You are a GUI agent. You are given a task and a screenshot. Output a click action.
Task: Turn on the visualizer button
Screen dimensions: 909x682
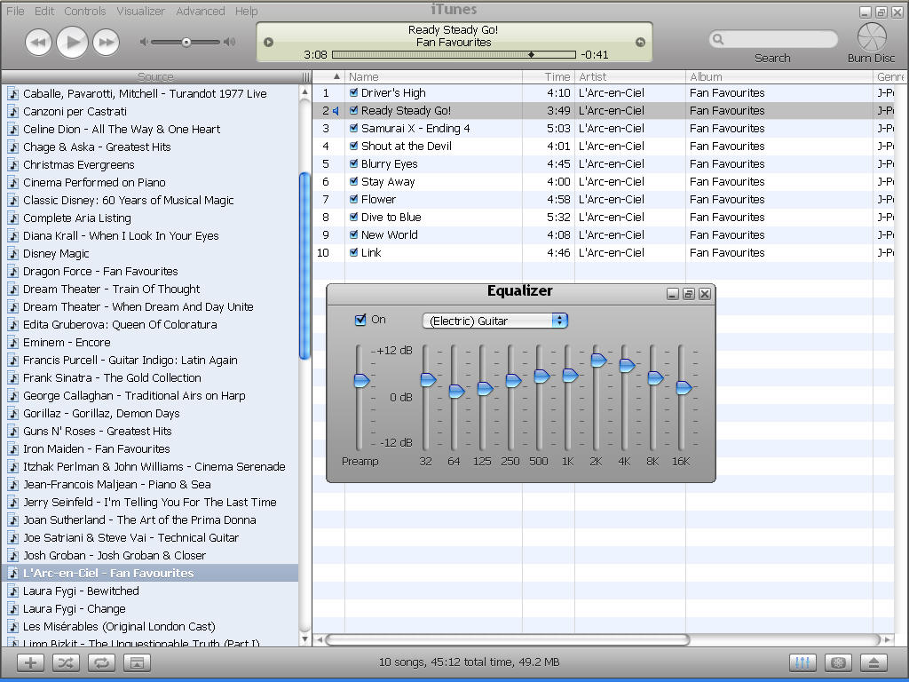838,662
